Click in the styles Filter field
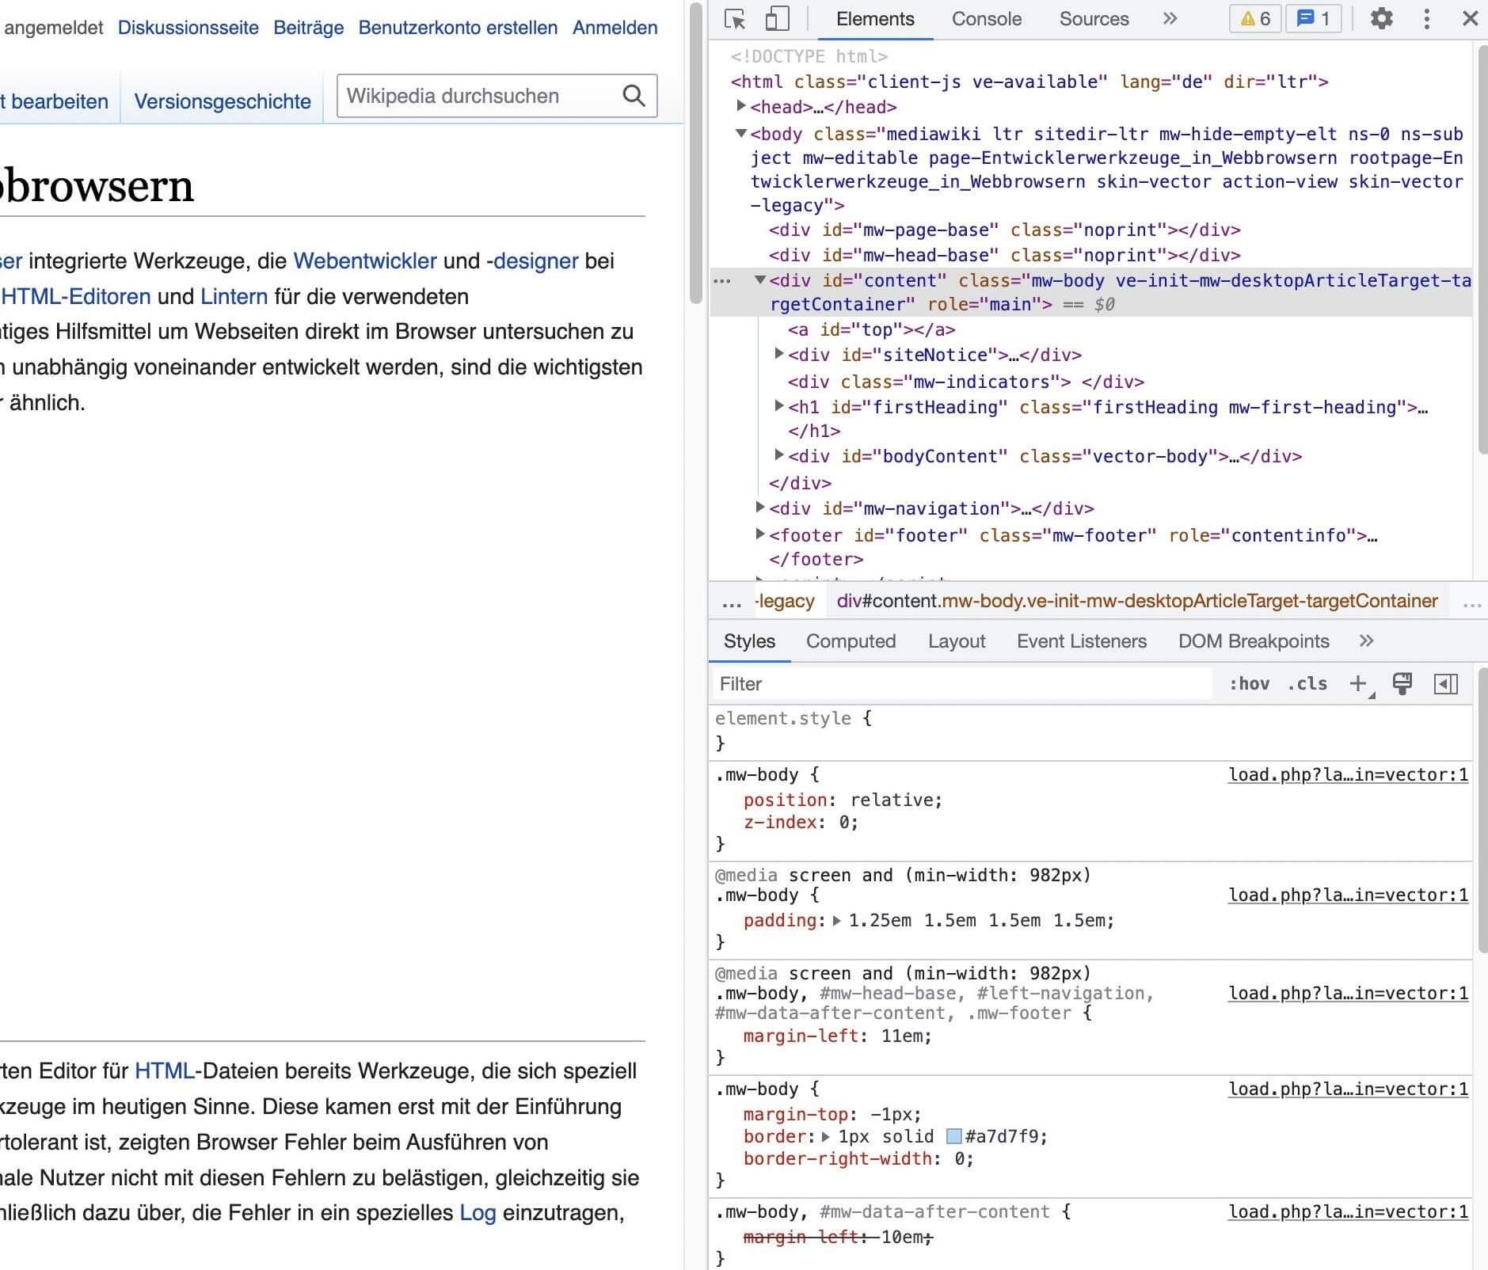 click(961, 683)
